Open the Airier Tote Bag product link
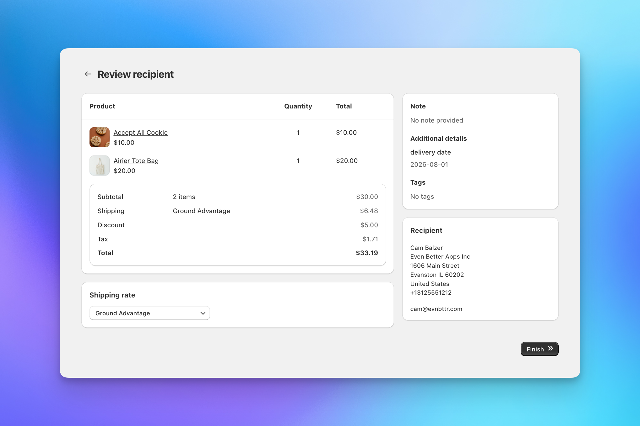 pos(136,161)
